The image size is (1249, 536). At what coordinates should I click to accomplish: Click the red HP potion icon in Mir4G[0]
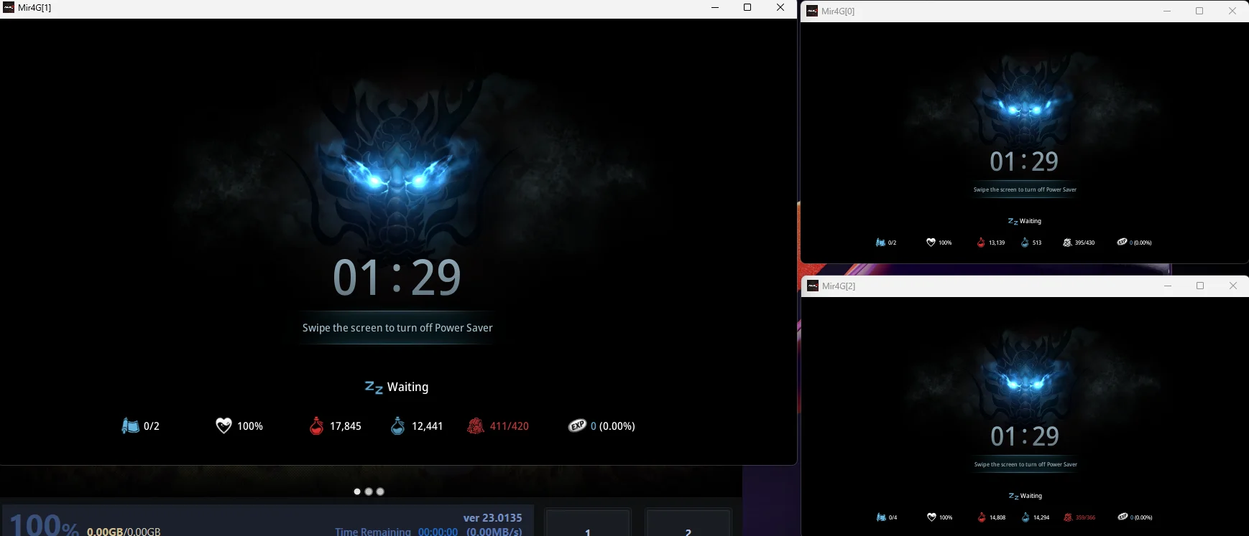981,243
